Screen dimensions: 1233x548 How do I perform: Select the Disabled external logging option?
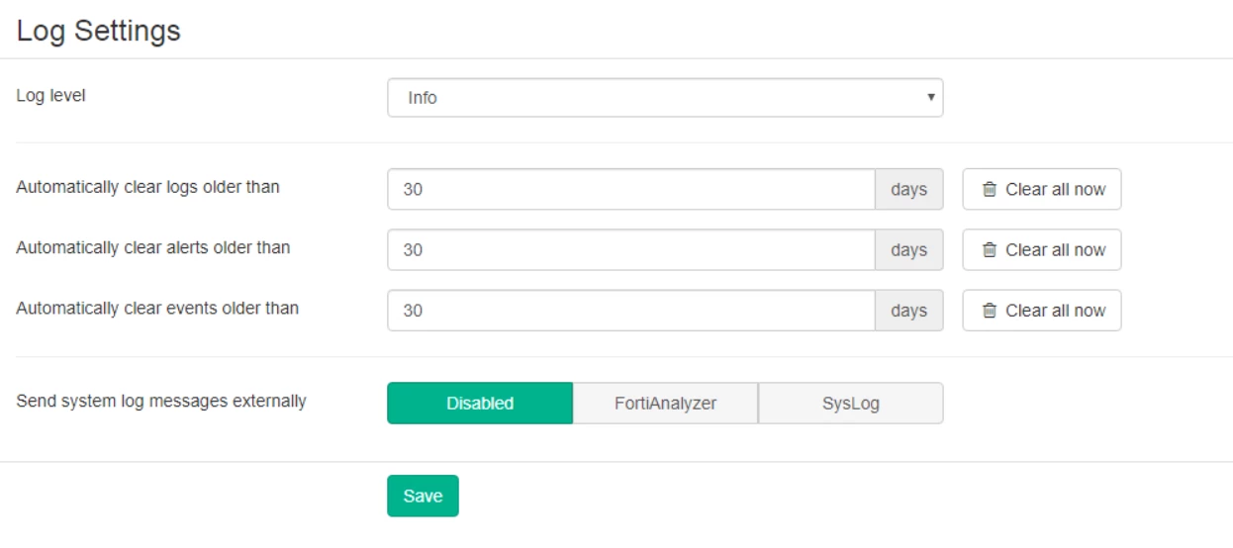pyautogui.click(x=480, y=404)
